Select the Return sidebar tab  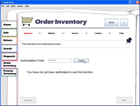click(9, 40)
